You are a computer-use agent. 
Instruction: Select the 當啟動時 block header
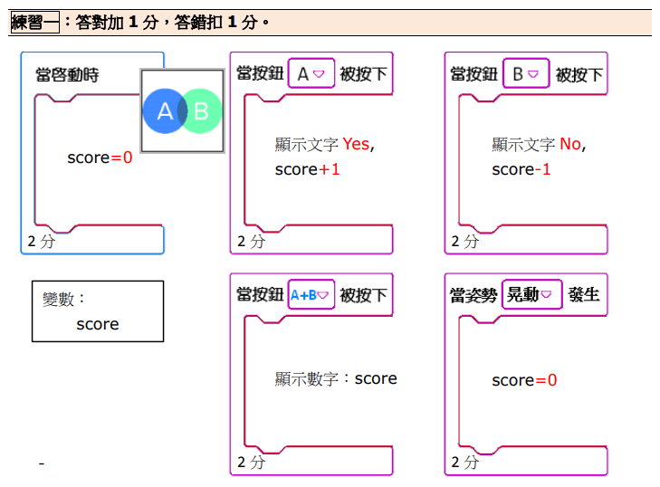click(x=67, y=75)
